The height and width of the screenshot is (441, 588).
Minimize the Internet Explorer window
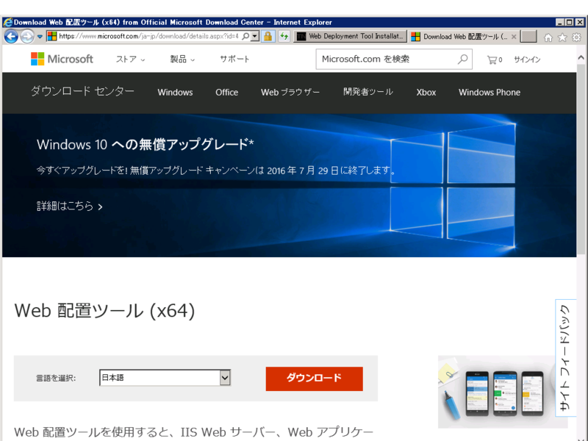(560, 23)
